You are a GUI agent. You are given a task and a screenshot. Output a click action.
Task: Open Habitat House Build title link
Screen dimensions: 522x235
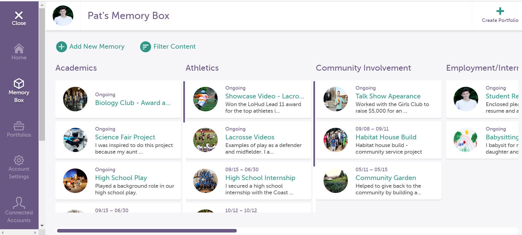[x=386, y=137]
